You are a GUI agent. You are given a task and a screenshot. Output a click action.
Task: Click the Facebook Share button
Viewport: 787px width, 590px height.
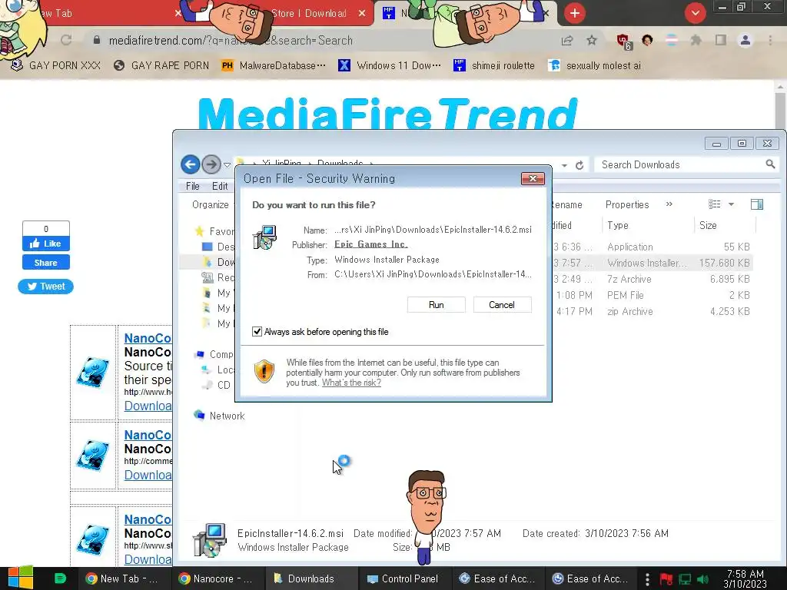(45, 263)
